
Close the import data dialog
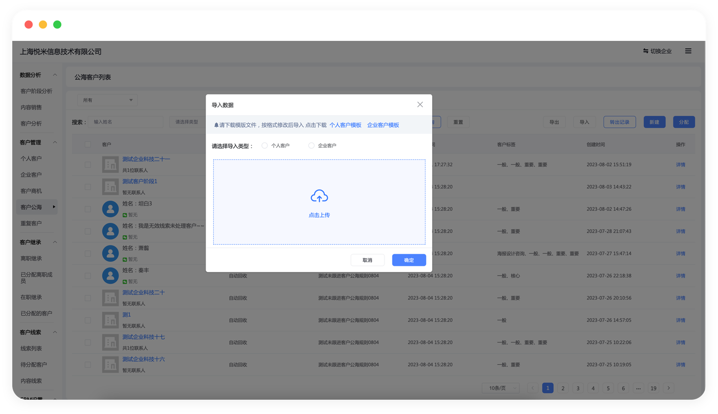[420, 104]
